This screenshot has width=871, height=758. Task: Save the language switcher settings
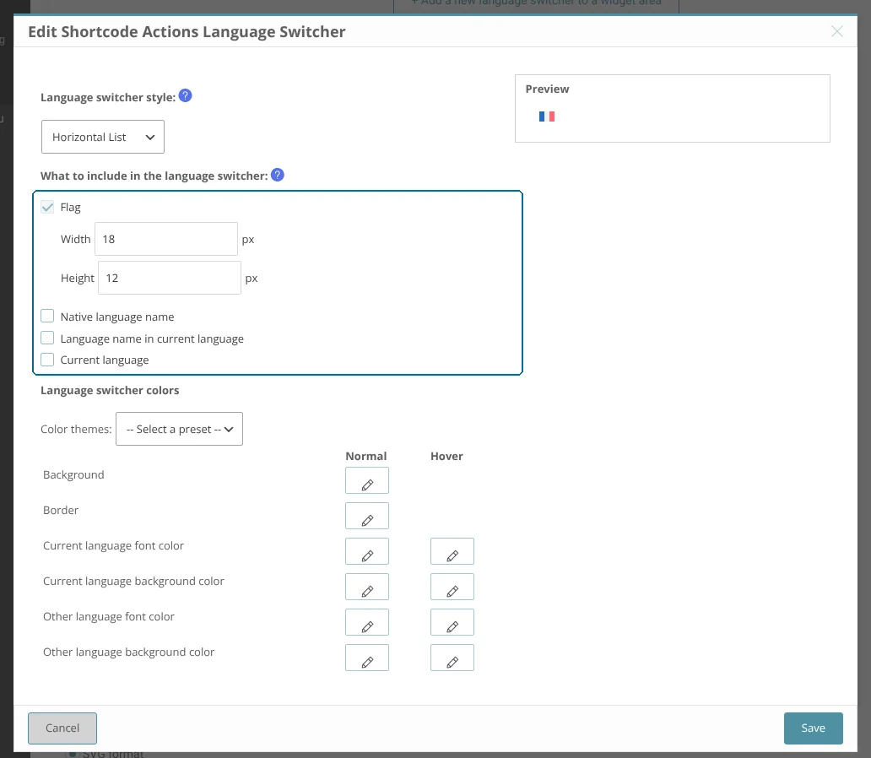coord(814,728)
